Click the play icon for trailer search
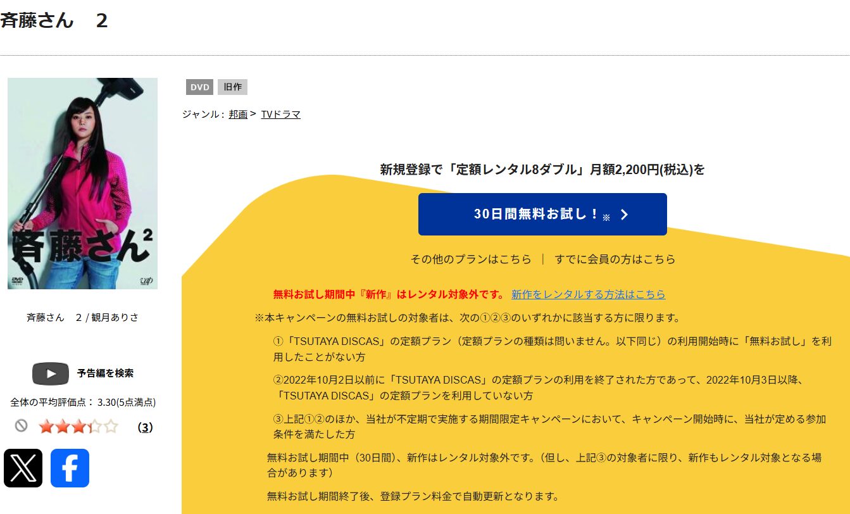The width and height of the screenshot is (850, 514). point(51,373)
